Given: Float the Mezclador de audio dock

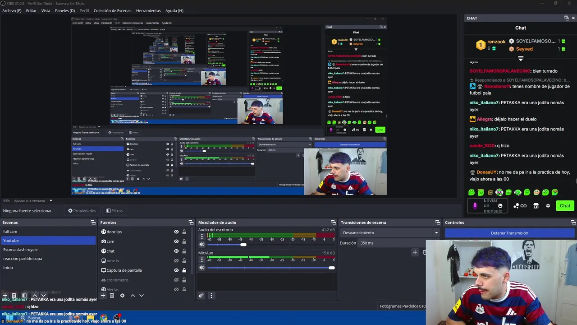Looking at the screenshot, I should (x=334, y=223).
